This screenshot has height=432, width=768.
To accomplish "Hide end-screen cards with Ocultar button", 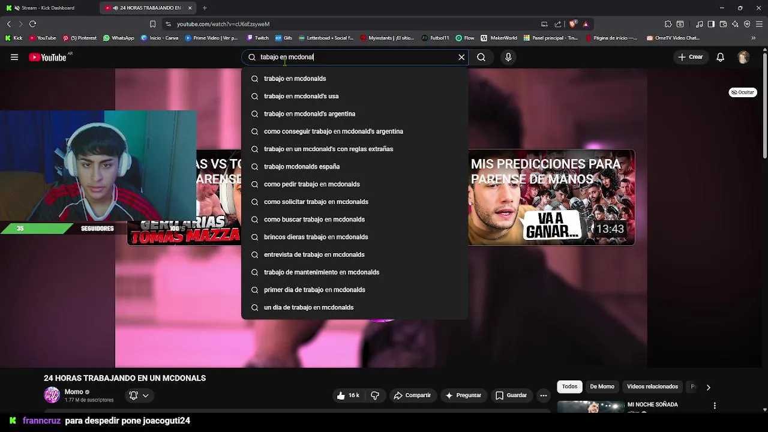I will [x=743, y=92].
